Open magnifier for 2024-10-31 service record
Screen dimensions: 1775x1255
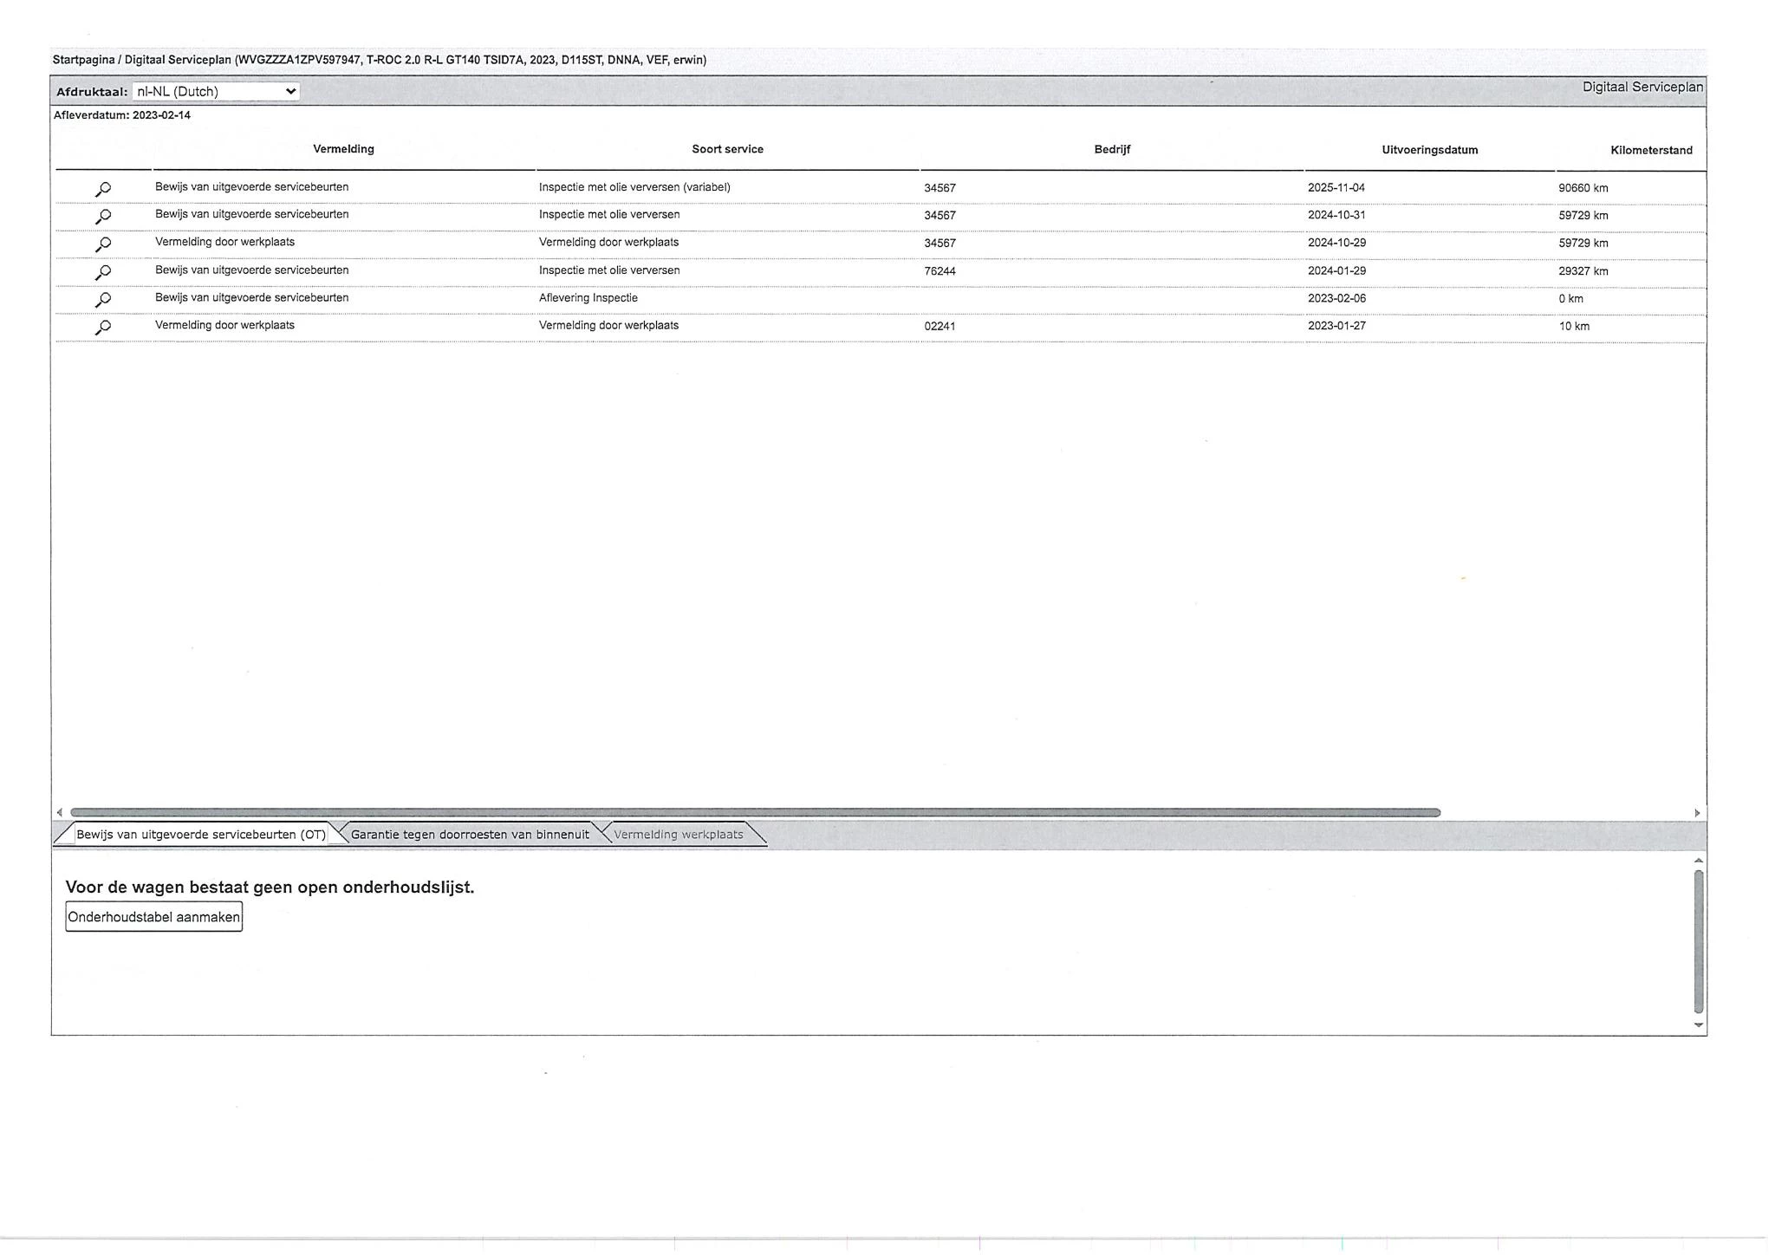point(103,217)
